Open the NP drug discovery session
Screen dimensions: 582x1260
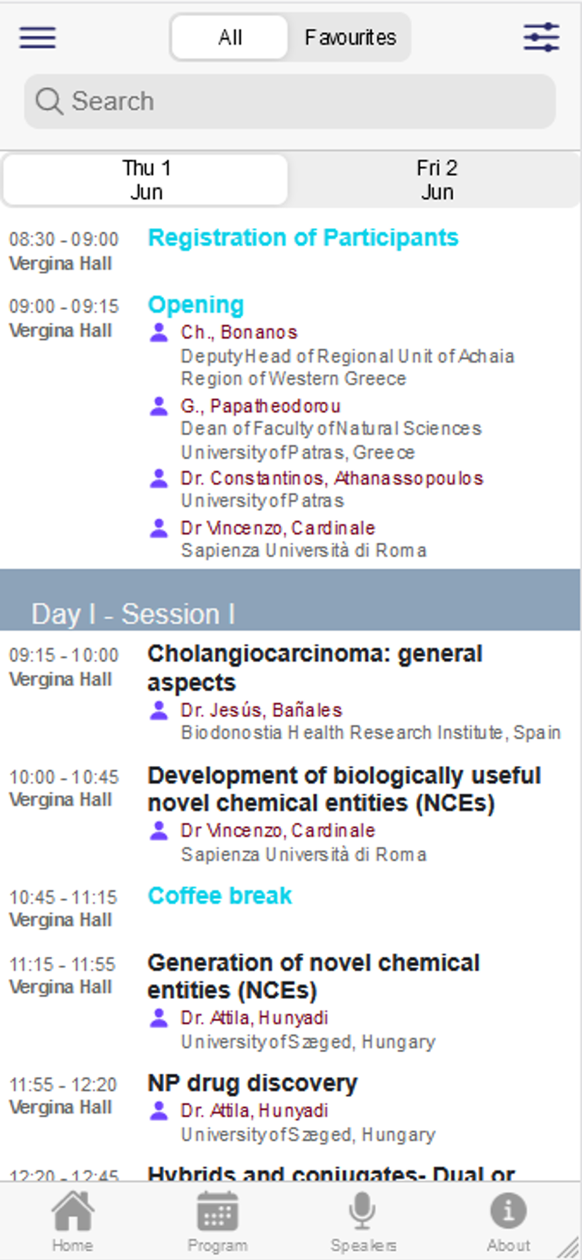coord(253,1084)
